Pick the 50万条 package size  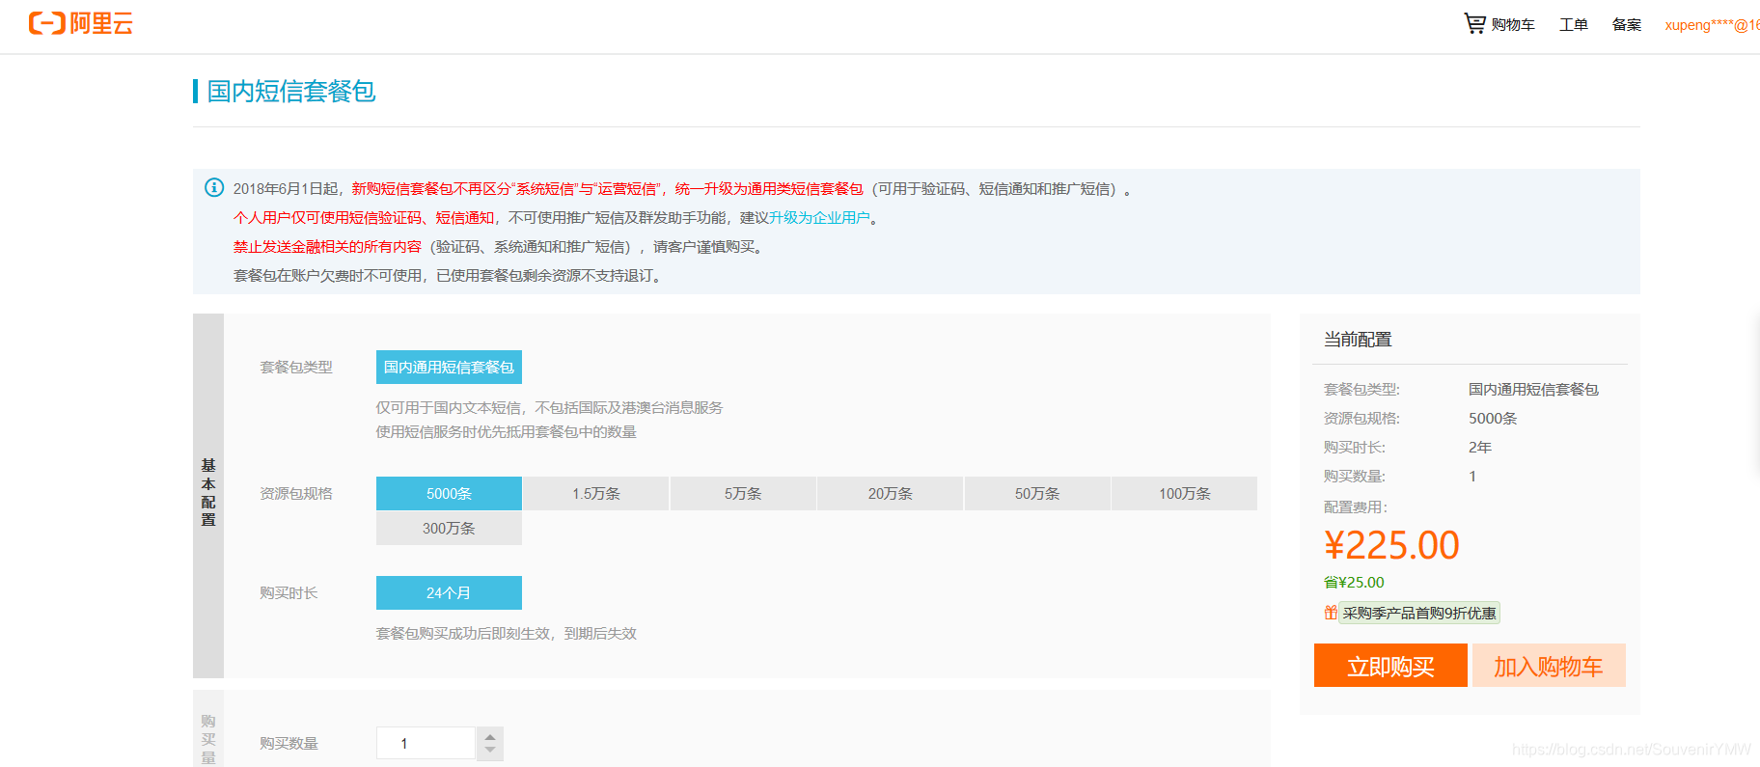pyautogui.click(x=1037, y=493)
